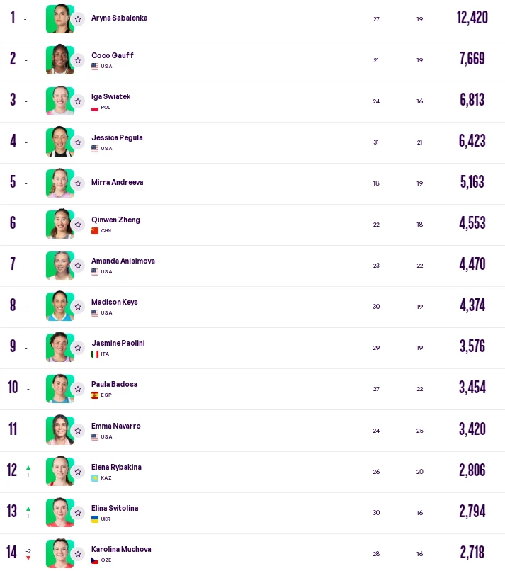The image size is (505, 571).
Task: Toggle Jasmine Paolini favorite star
Action: tap(78, 348)
